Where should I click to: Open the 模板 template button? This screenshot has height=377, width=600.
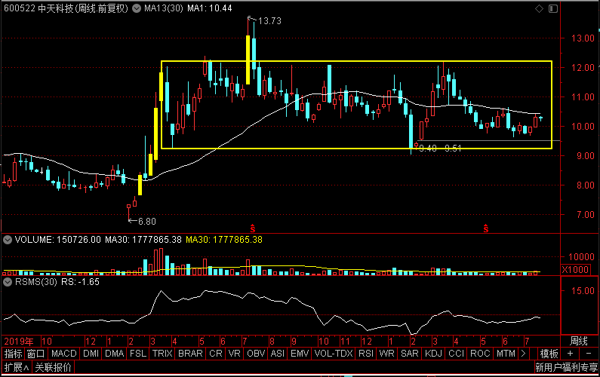[549, 354]
